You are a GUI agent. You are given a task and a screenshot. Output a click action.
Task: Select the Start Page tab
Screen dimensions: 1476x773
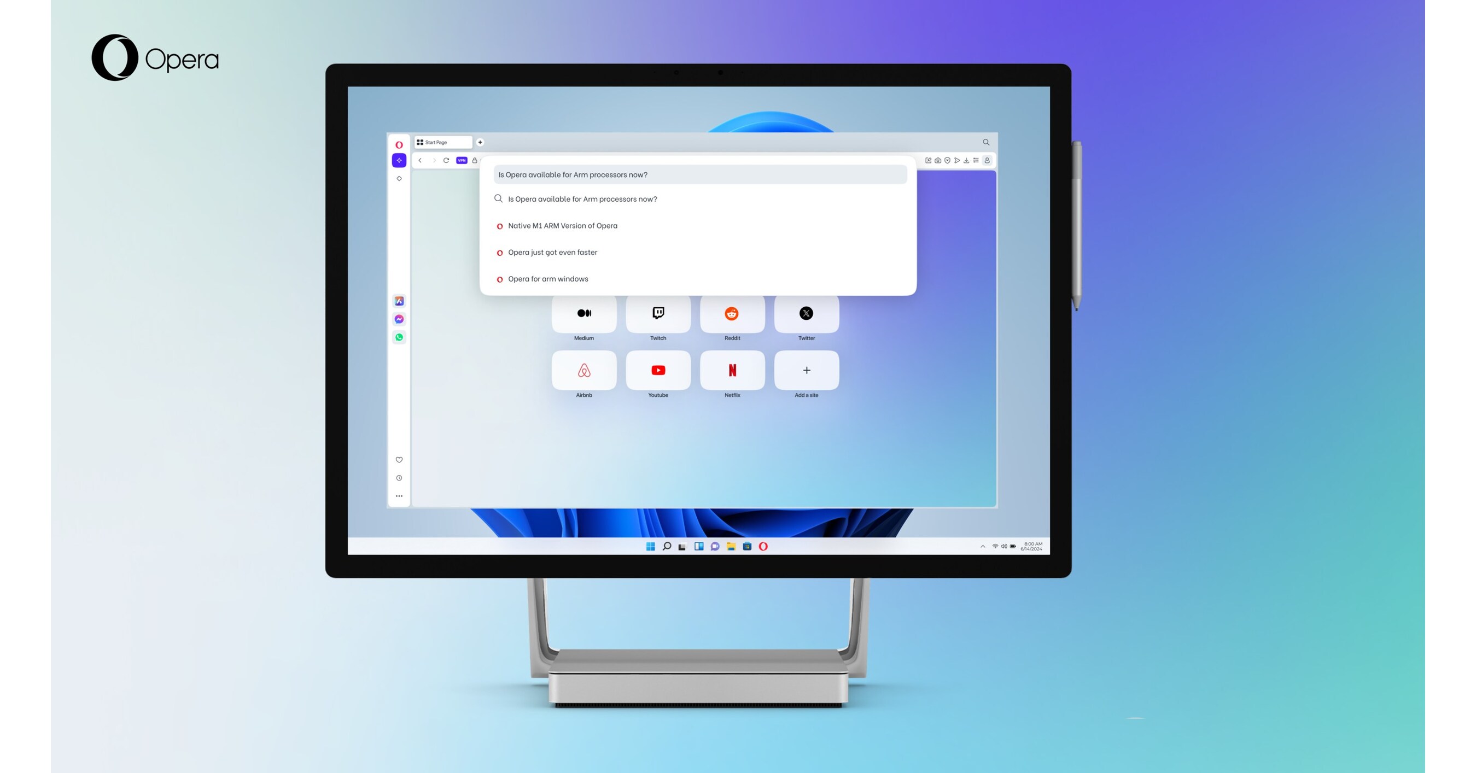pyautogui.click(x=441, y=142)
